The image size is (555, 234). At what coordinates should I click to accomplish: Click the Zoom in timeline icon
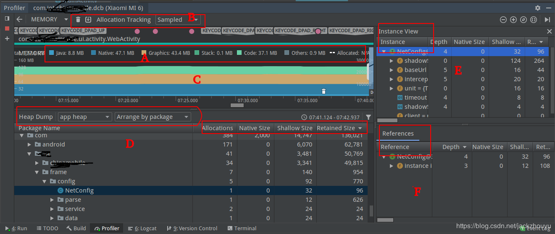coord(513,20)
